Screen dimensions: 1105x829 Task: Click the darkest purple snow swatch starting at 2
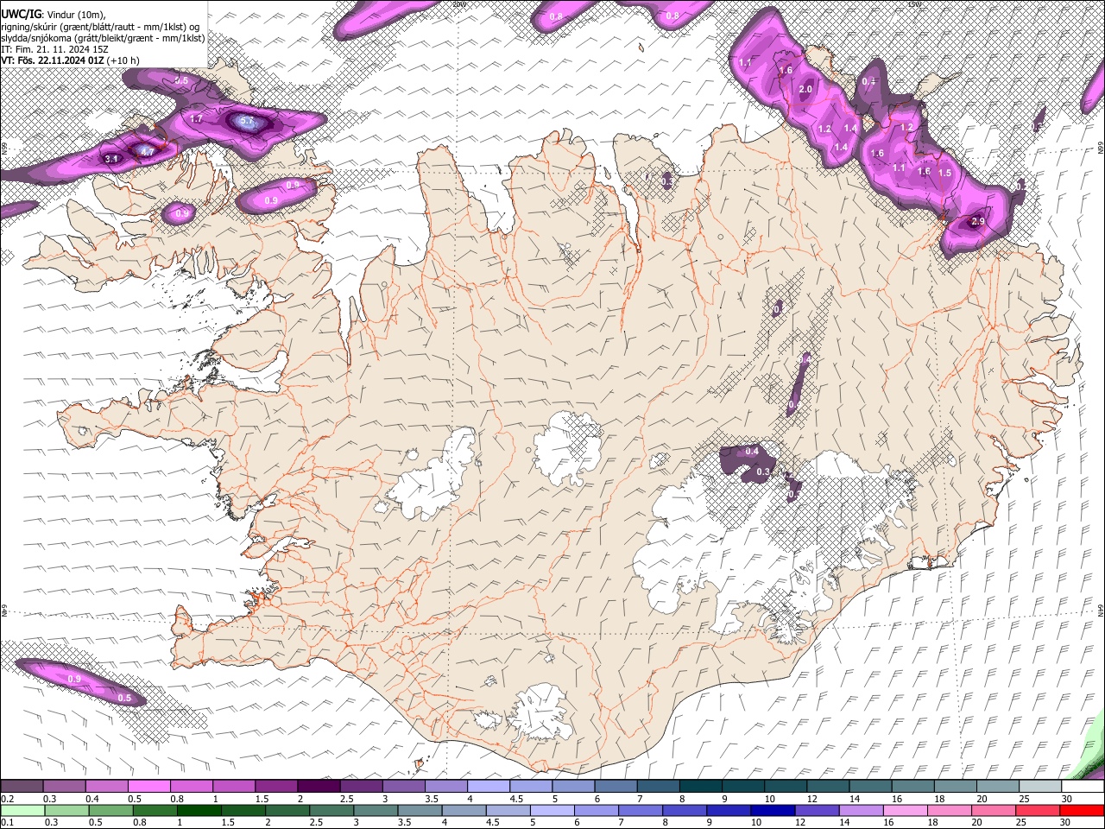coord(319,787)
